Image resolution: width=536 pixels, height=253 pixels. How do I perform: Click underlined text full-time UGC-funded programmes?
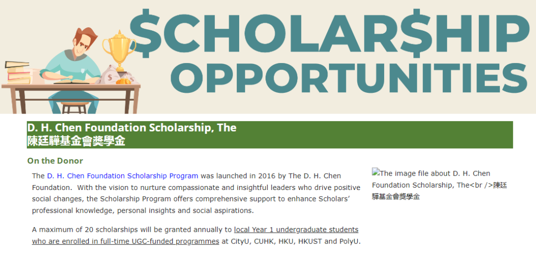[x=160, y=242]
